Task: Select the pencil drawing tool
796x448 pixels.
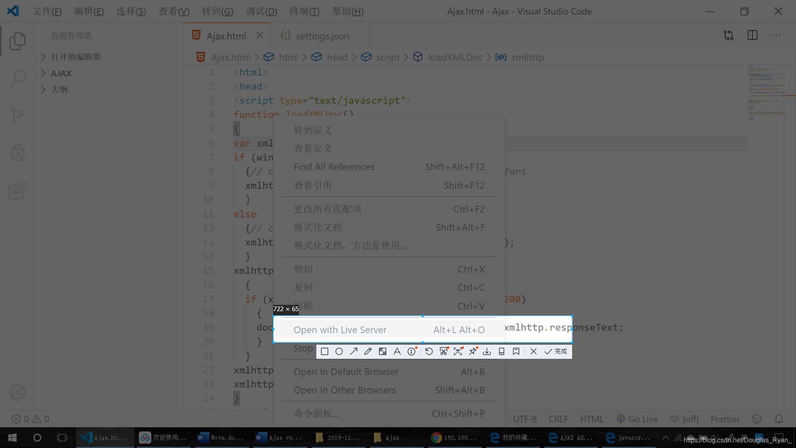Action: click(368, 352)
